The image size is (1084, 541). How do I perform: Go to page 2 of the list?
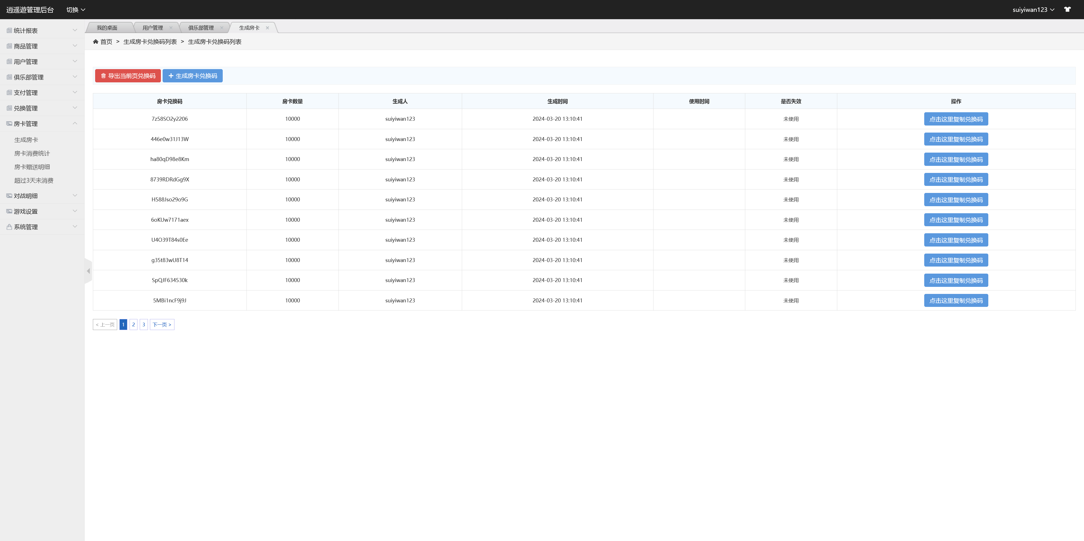tap(134, 325)
